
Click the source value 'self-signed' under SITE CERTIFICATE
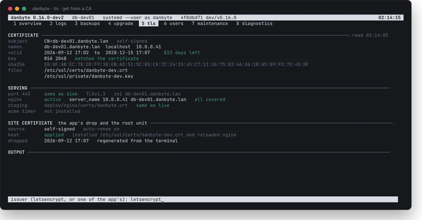59,129
